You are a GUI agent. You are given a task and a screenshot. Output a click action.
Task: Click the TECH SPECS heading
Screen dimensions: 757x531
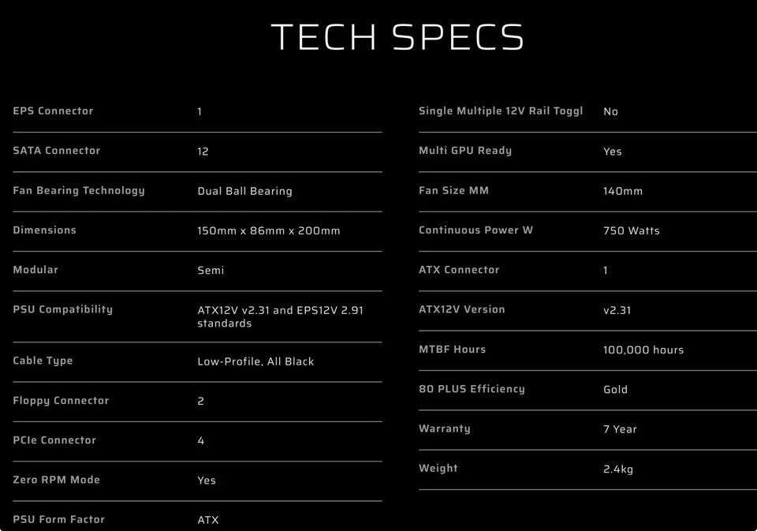pyautogui.click(x=397, y=38)
